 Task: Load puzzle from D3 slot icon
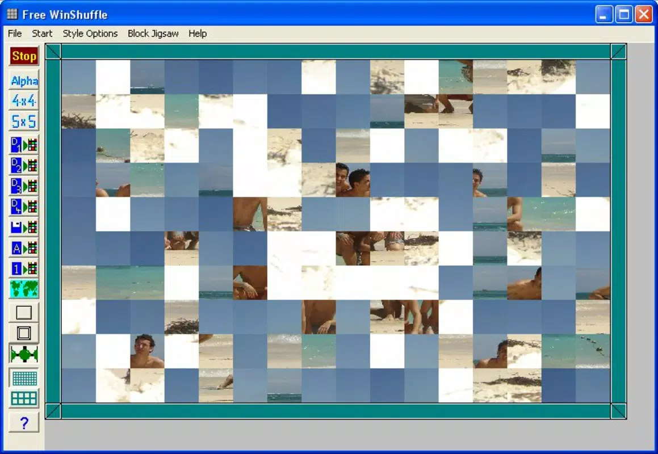click(24, 186)
